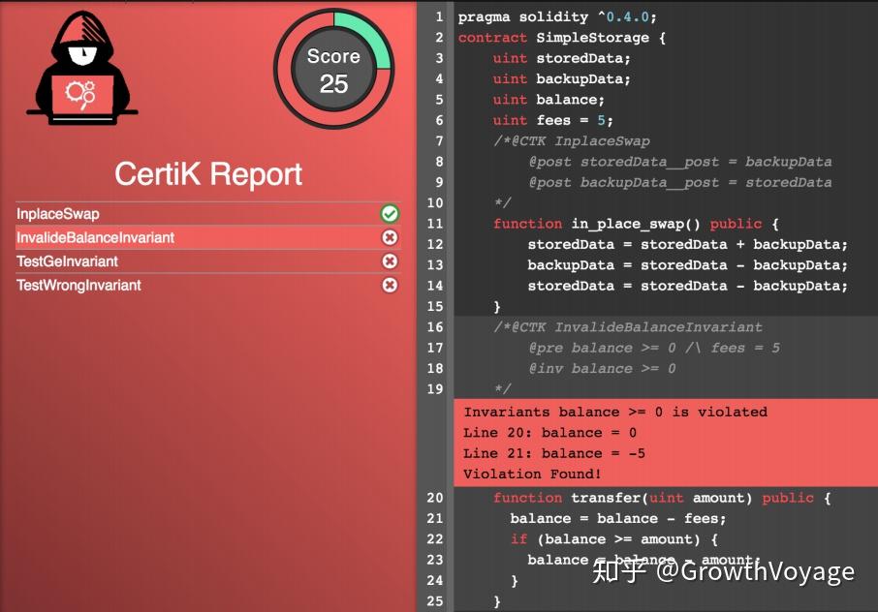Viewport: 878px width, 612px height.
Task: Click the CertiK hacker logo icon
Action: 82,68
